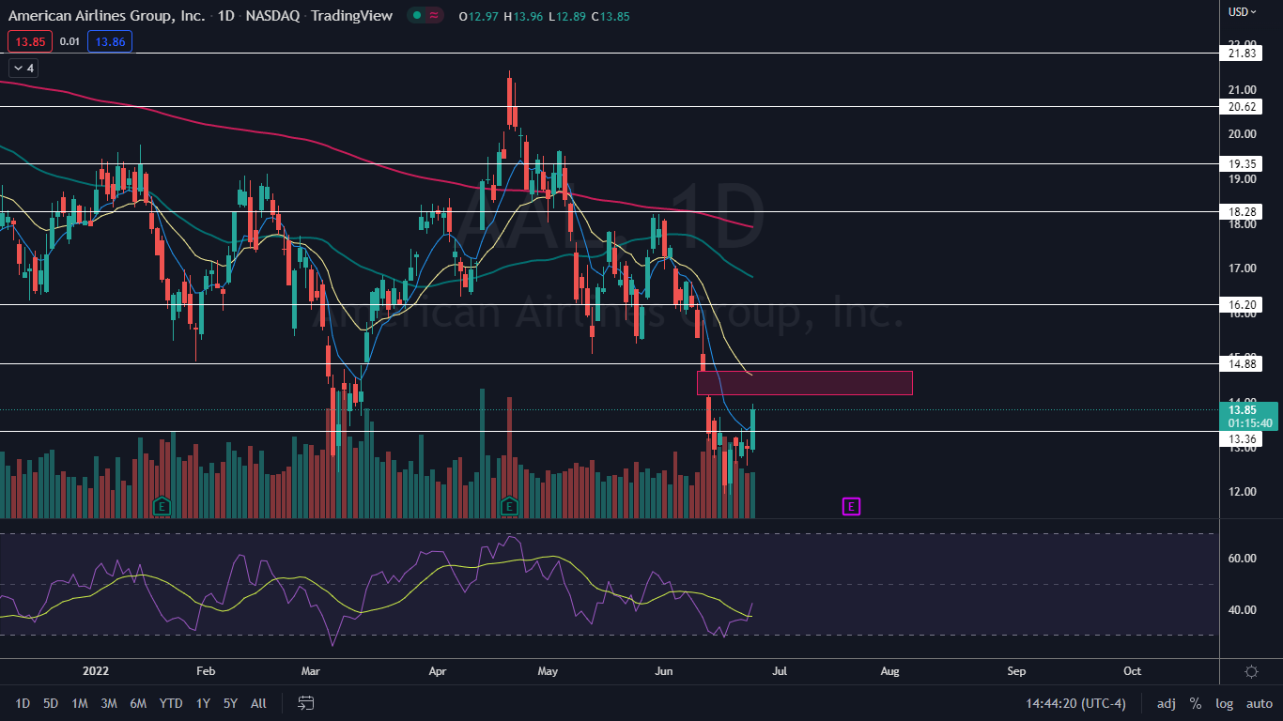The width and height of the screenshot is (1283, 721).
Task: Open the USD currency dropdown
Action: tap(1244, 11)
